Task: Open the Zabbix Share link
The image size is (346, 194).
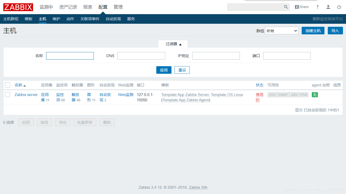Action: click(x=302, y=7)
